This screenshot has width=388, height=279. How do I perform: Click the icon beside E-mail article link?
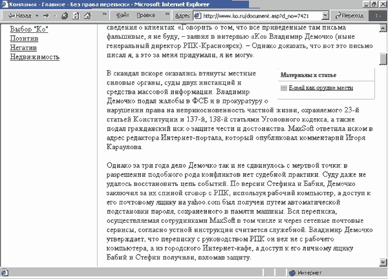(283, 88)
